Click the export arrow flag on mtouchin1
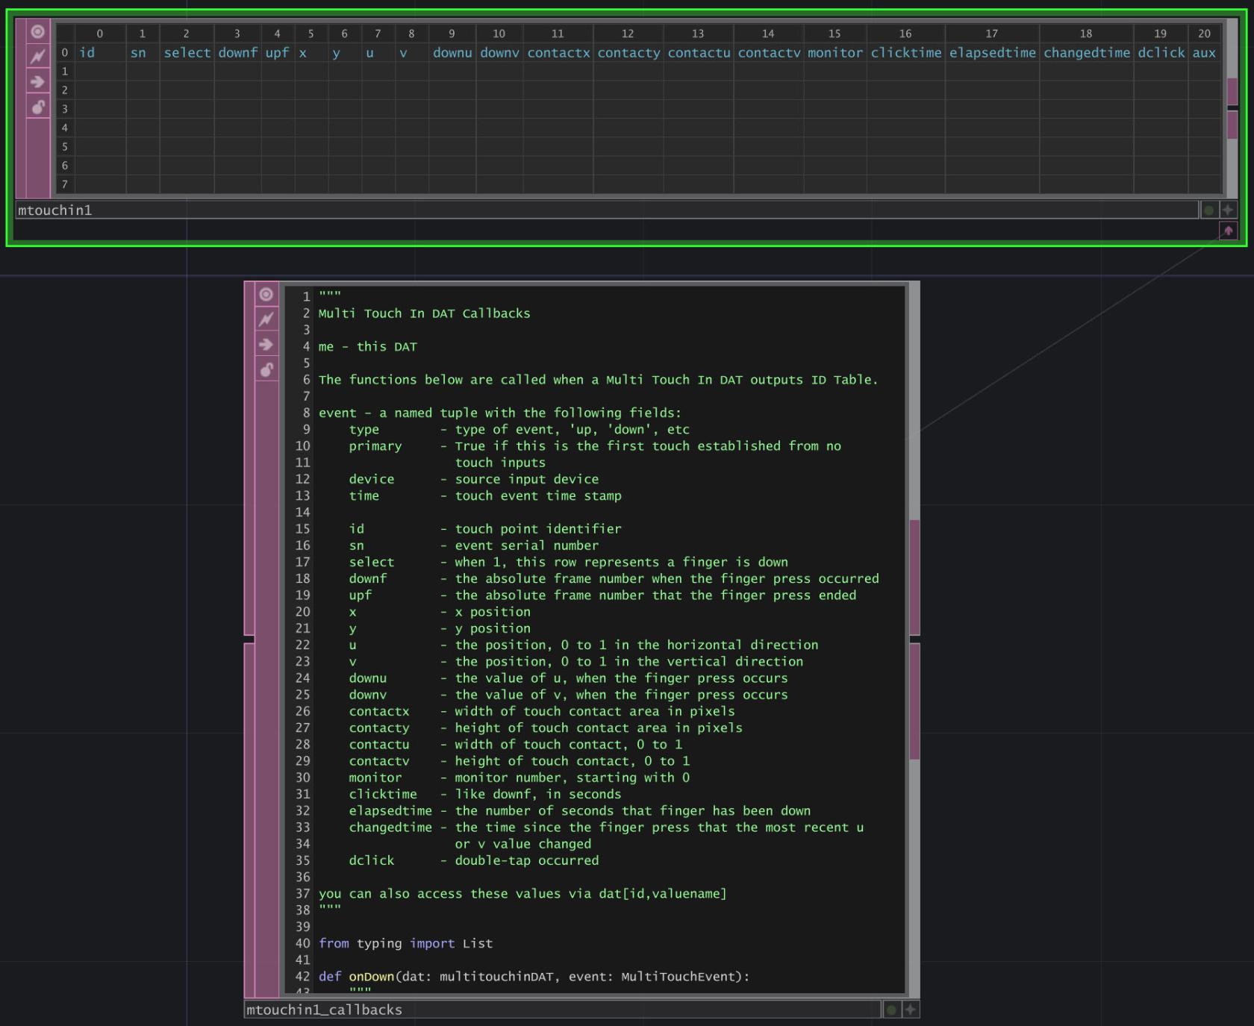Screen dimensions: 1254x1026 pos(37,81)
